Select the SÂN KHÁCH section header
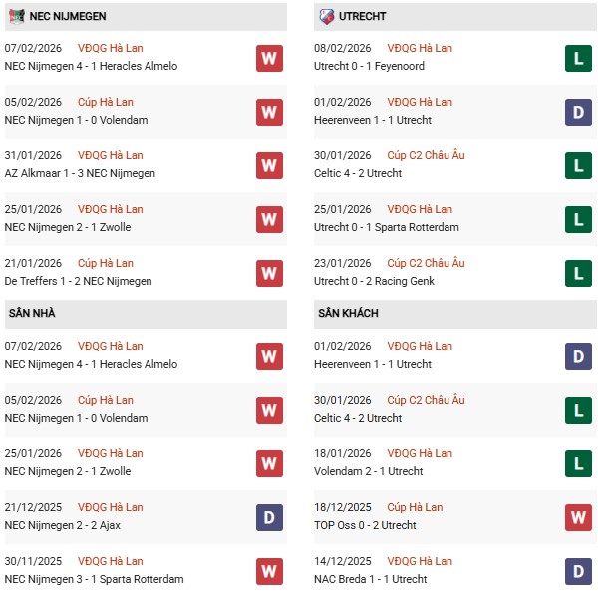 pyautogui.click(x=348, y=313)
